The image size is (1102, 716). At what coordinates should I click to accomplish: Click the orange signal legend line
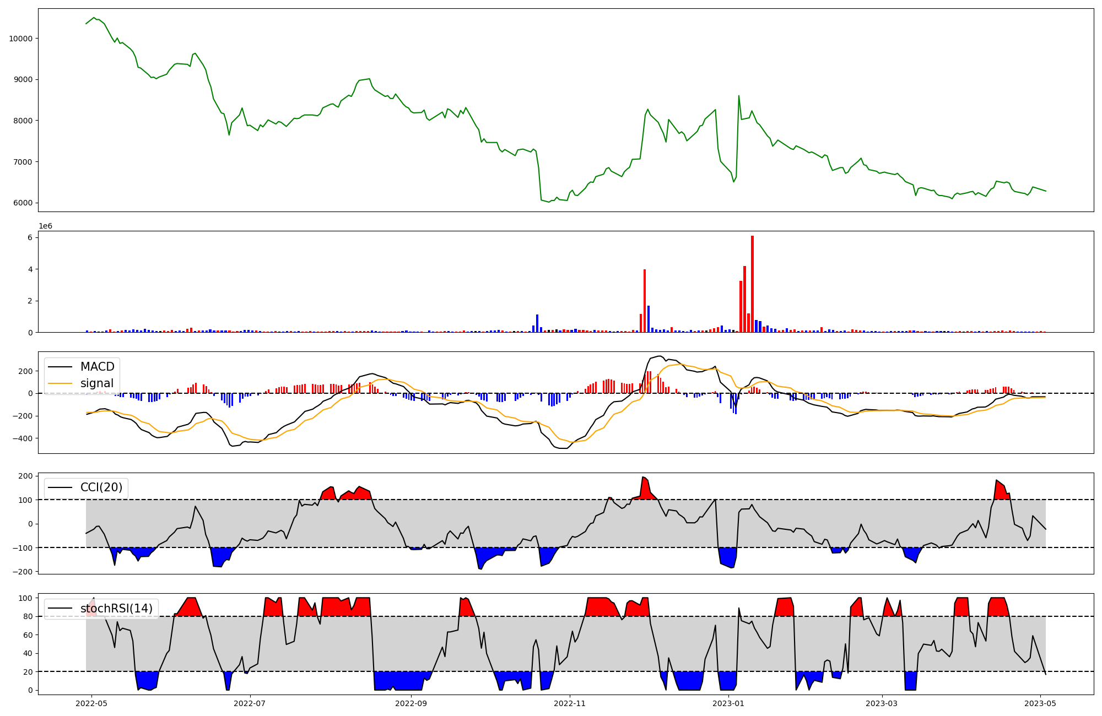(60, 383)
